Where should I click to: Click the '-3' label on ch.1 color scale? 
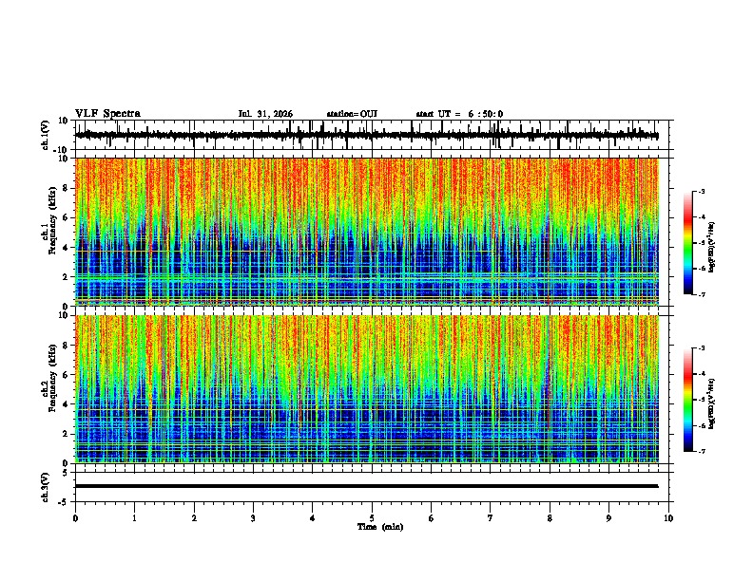(701, 191)
